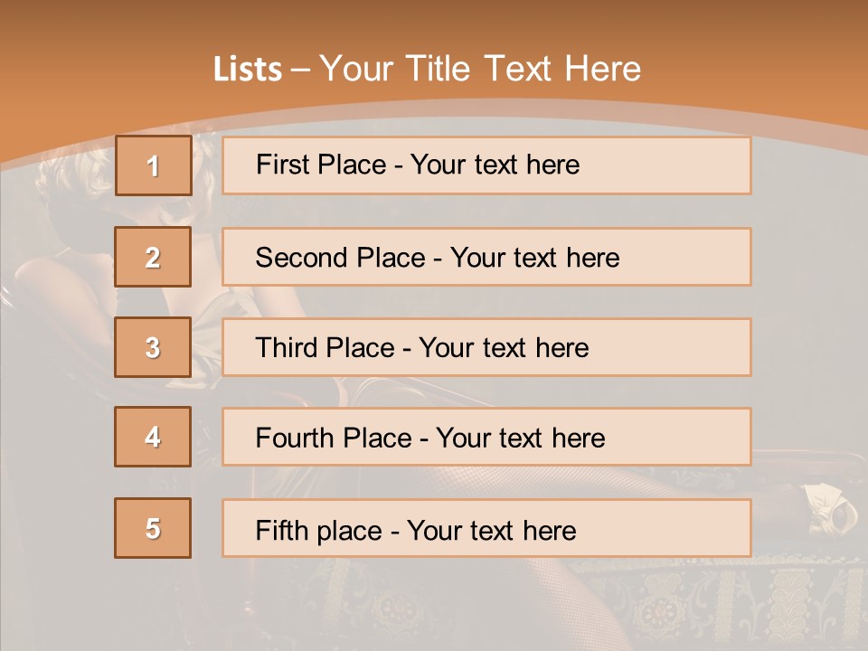Select the number 2 box
868x651 pixels.
153,257
